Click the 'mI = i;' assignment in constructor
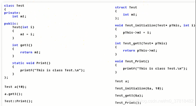Screen dimensions: 196x106 tap(27, 34)
